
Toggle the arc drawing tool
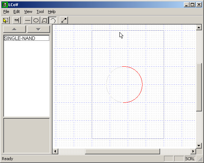click(x=53, y=20)
